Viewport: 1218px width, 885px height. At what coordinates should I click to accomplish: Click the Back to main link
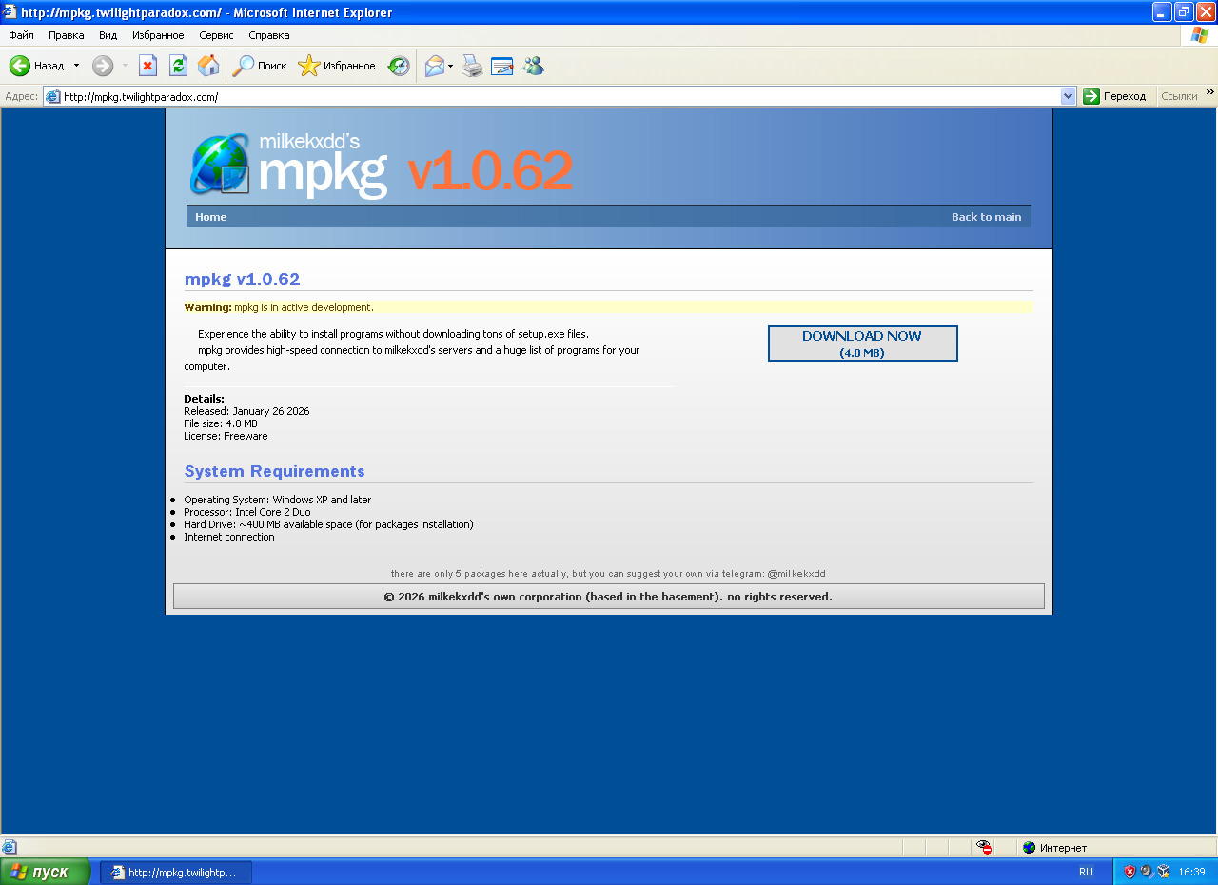point(987,217)
